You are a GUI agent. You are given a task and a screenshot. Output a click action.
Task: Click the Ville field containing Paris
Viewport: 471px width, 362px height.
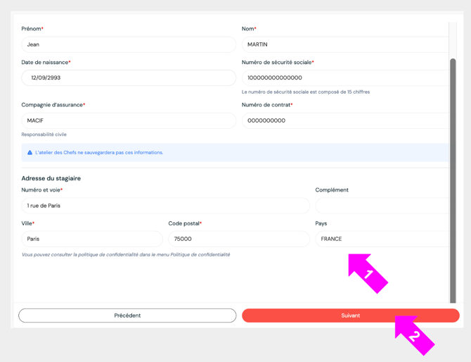pyautogui.click(x=92, y=239)
